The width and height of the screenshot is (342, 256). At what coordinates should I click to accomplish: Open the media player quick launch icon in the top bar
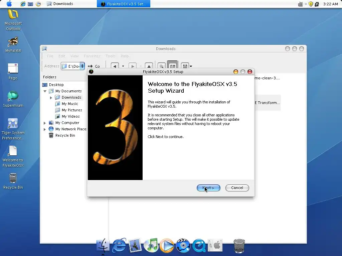tap(38, 4)
